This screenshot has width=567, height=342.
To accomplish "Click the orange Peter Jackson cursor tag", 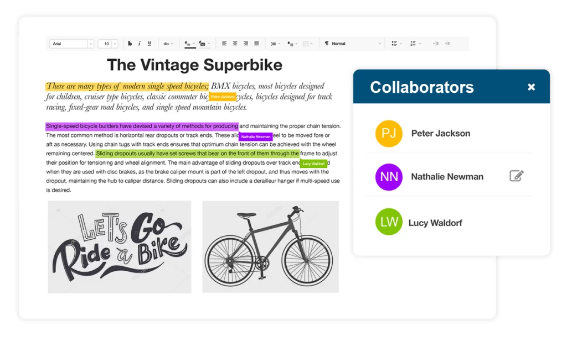I will 223,97.
